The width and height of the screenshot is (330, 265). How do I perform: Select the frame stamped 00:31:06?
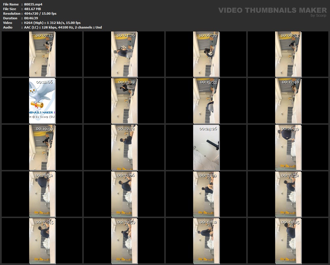click(x=124, y=194)
